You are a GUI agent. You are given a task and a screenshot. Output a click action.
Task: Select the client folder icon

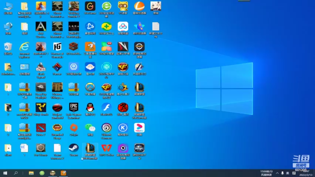coord(8,150)
